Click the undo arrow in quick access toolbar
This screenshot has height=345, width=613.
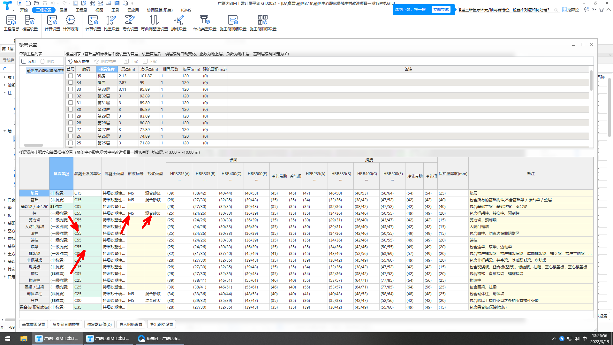tap(53, 3)
